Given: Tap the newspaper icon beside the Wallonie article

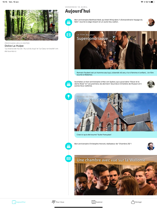Looking at the screenshot, I should coord(68,158).
